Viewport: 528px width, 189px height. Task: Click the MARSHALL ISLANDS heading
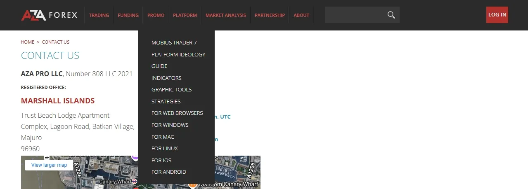58,100
